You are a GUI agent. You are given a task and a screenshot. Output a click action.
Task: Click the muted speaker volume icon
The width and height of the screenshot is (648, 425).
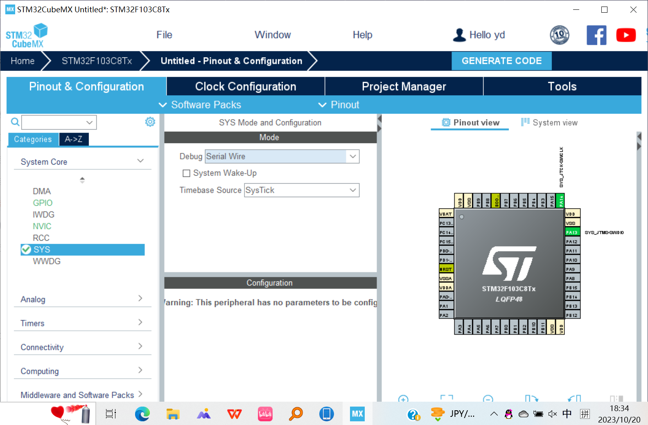pos(553,414)
